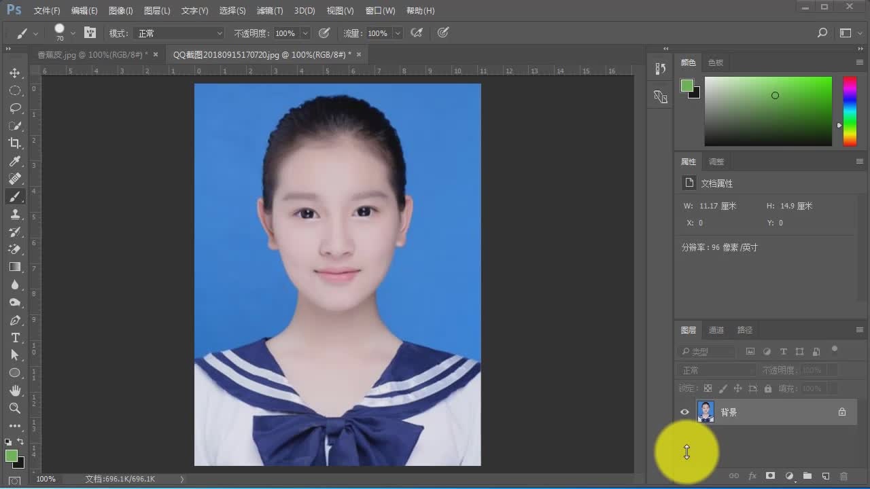Click the Add layer mask icon

771,476
